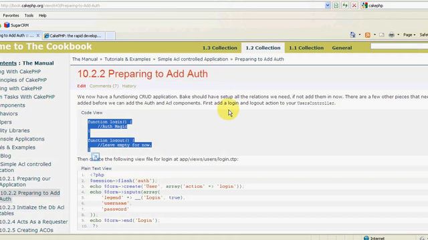Switch to the CakePHP rapid development tab

(x=73, y=35)
